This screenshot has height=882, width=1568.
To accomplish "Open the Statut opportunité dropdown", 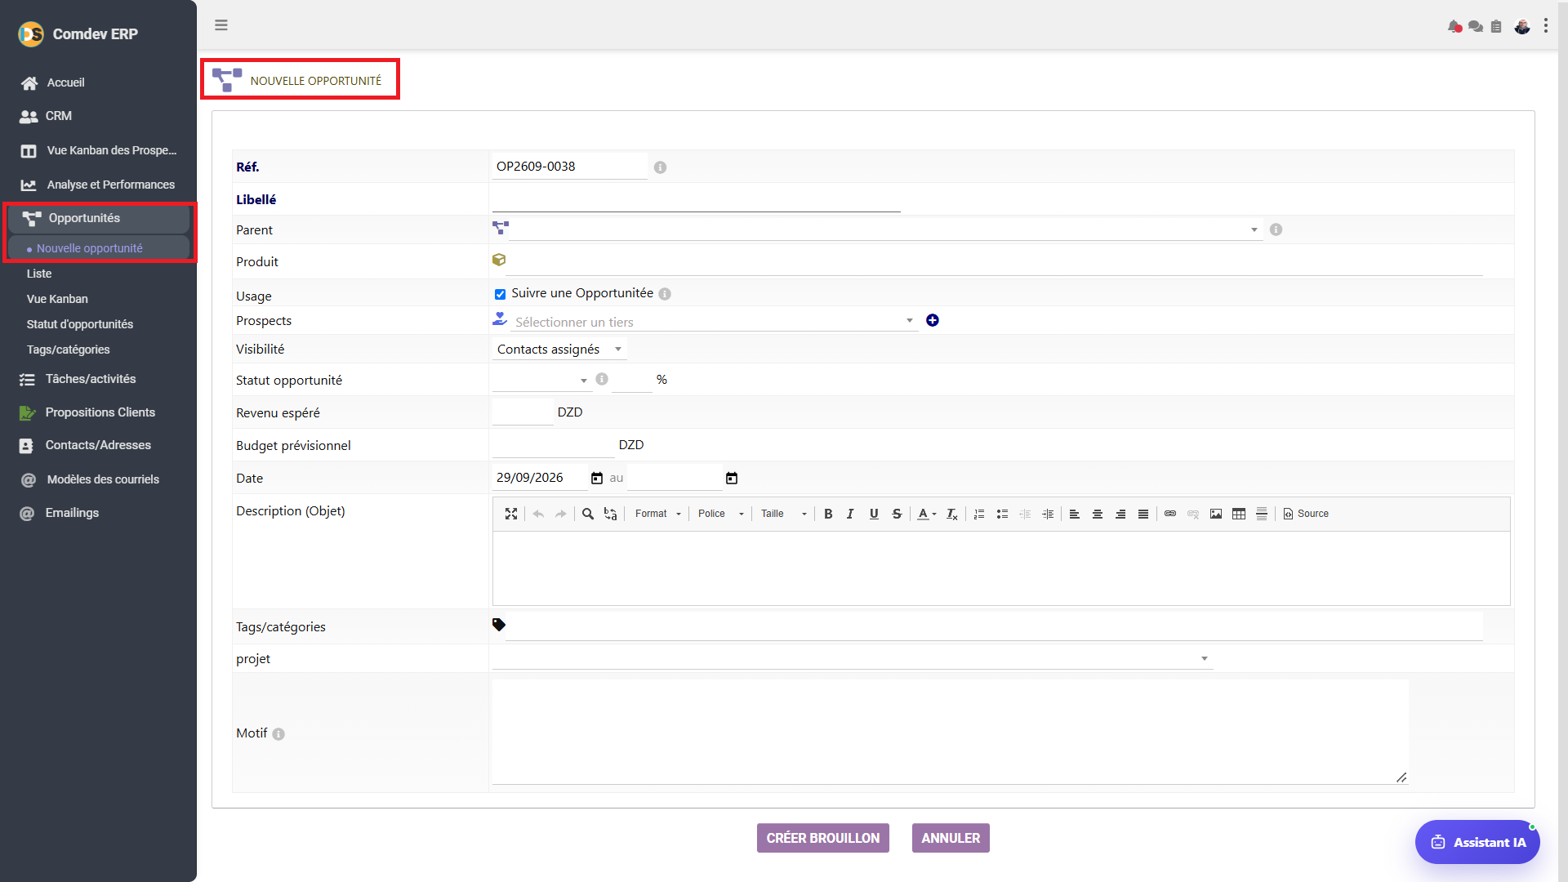I will pyautogui.click(x=542, y=381).
